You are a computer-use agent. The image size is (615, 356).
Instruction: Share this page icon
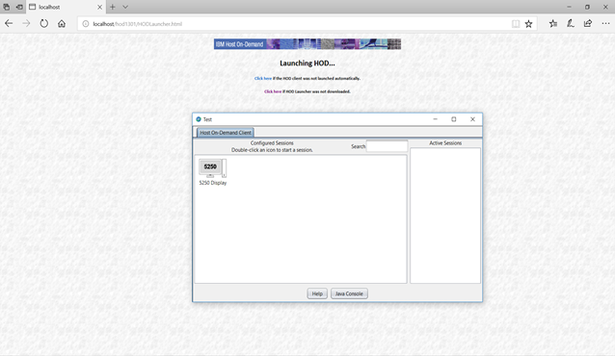pyautogui.click(x=588, y=23)
